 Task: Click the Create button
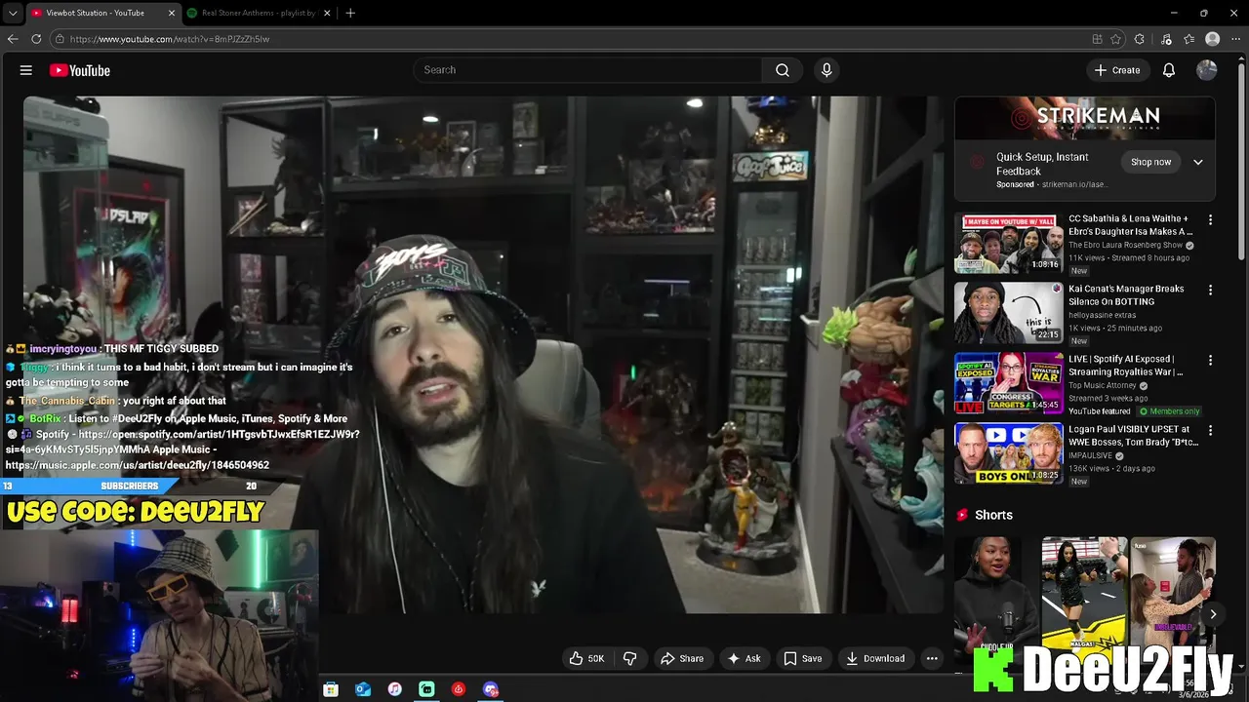coord(1117,70)
